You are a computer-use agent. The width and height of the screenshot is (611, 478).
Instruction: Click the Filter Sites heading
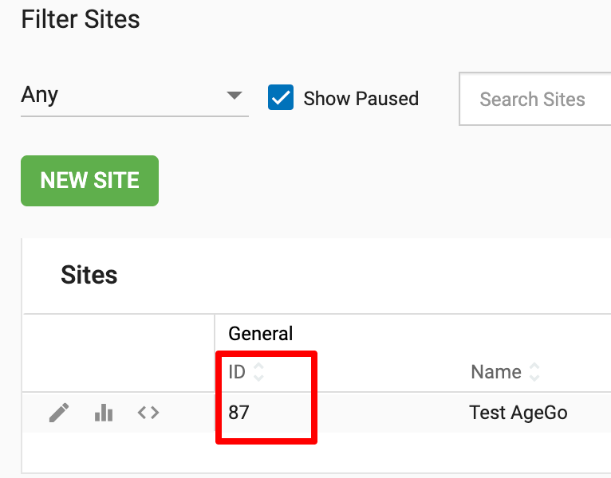coord(81,19)
